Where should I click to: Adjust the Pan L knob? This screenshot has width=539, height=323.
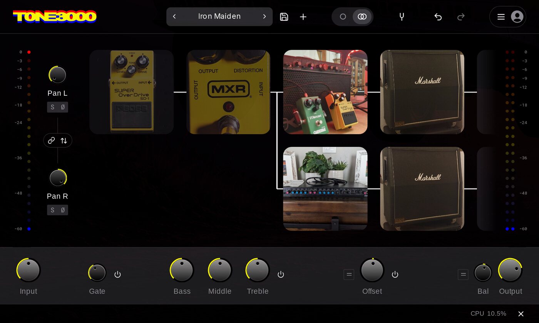coord(57,75)
